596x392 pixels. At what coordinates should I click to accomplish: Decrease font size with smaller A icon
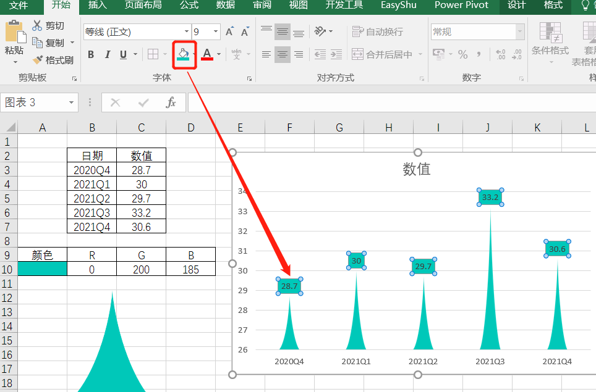tap(245, 32)
